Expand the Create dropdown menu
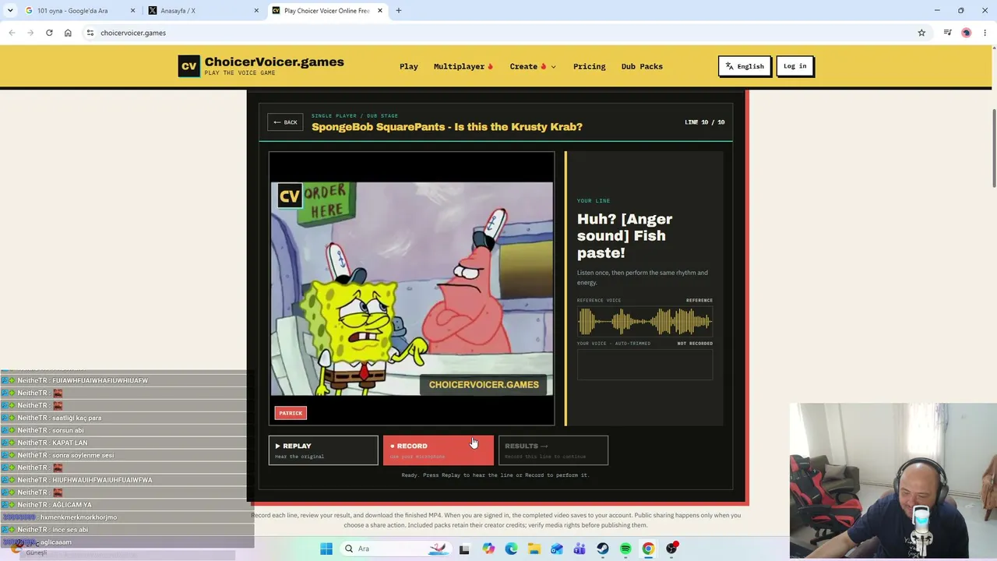This screenshot has width=997, height=561. tap(533, 66)
